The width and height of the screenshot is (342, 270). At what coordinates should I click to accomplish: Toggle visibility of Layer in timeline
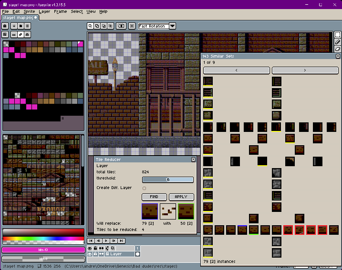coord(90,254)
